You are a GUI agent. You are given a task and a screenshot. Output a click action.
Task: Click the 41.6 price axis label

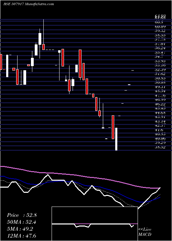pos(159,130)
